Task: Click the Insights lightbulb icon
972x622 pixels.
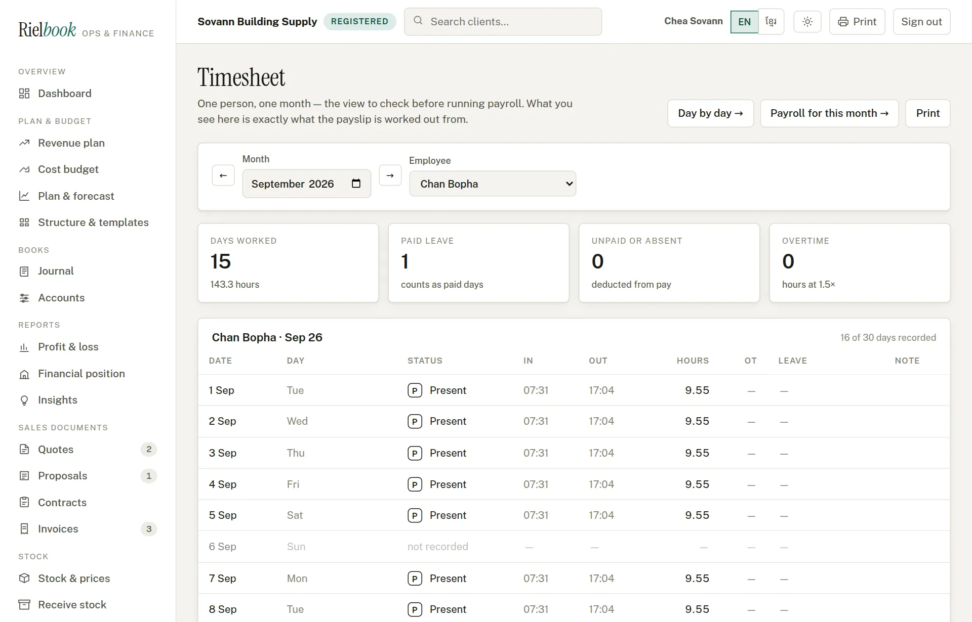Action: (x=24, y=401)
